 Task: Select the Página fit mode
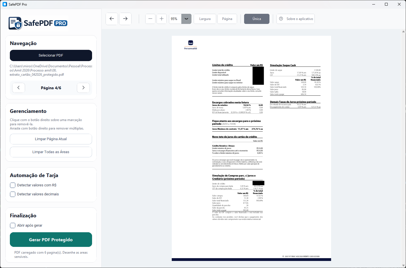pyautogui.click(x=227, y=19)
